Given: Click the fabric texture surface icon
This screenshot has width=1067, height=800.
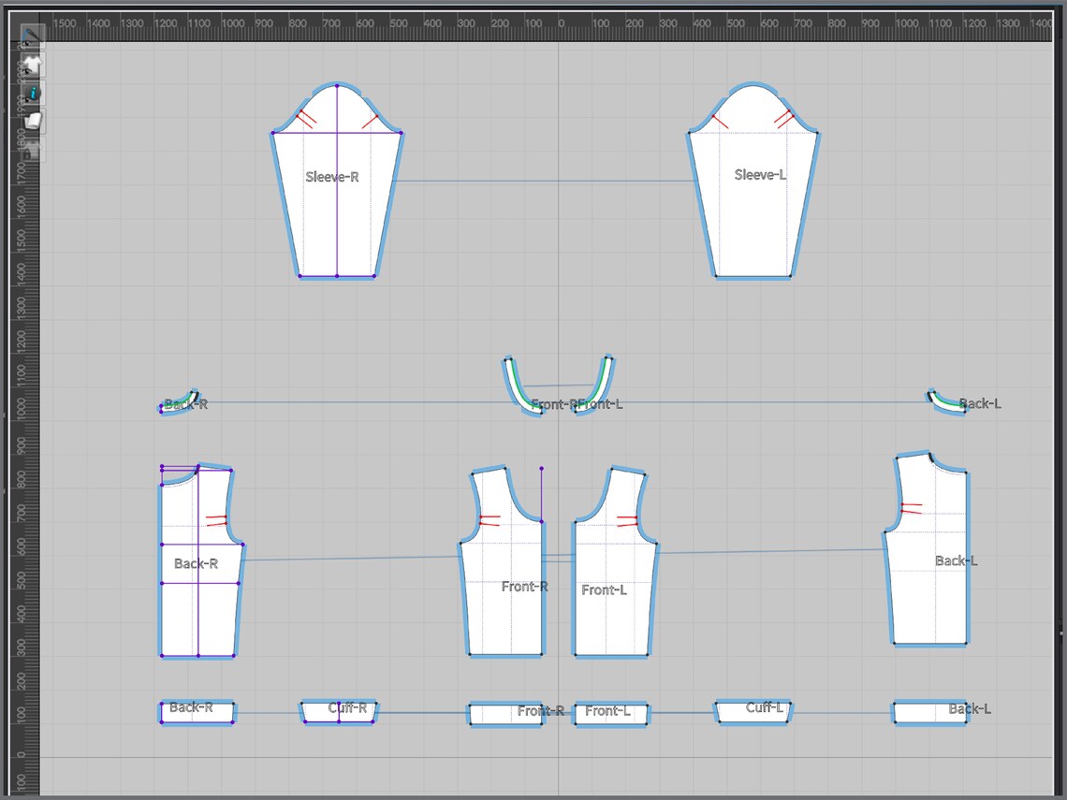Looking at the screenshot, I should [x=31, y=122].
